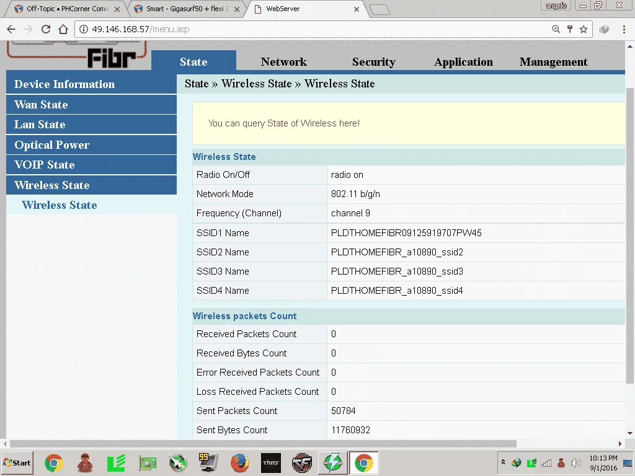The image size is (635, 476).
Task: Click the volume speaker tray icon
Action: [575, 462]
